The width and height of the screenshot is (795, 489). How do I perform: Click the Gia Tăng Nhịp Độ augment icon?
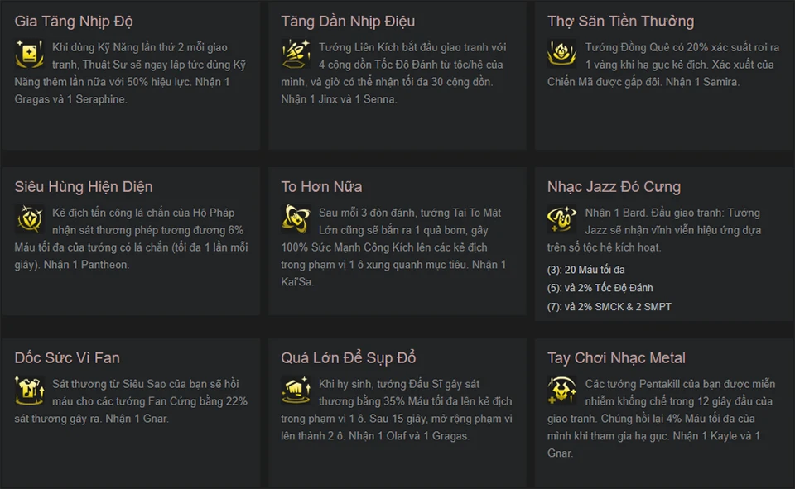point(29,53)
